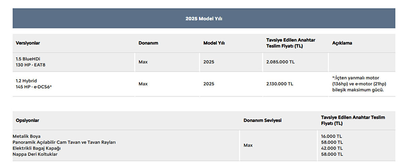Click the Max trim cell in BlueHDi row

[x=143, y=62]
